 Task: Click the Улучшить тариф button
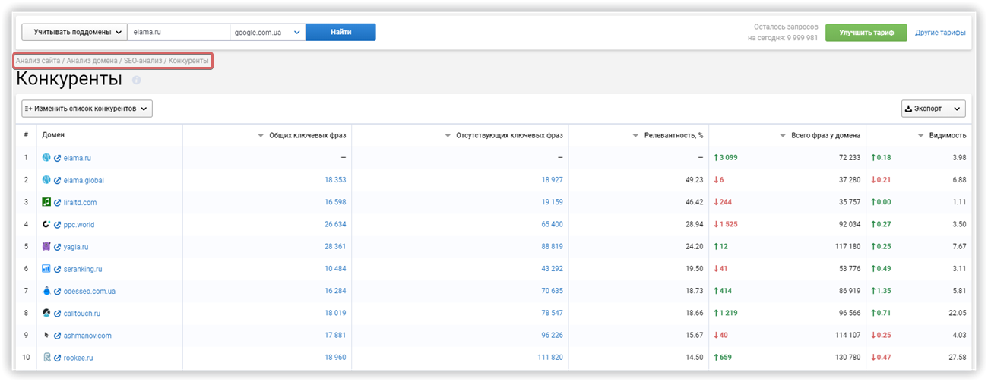[866, 33]
